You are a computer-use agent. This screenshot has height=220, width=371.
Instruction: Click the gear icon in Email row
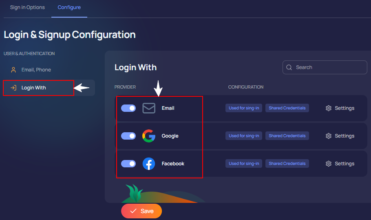click(x=329, y=108)
